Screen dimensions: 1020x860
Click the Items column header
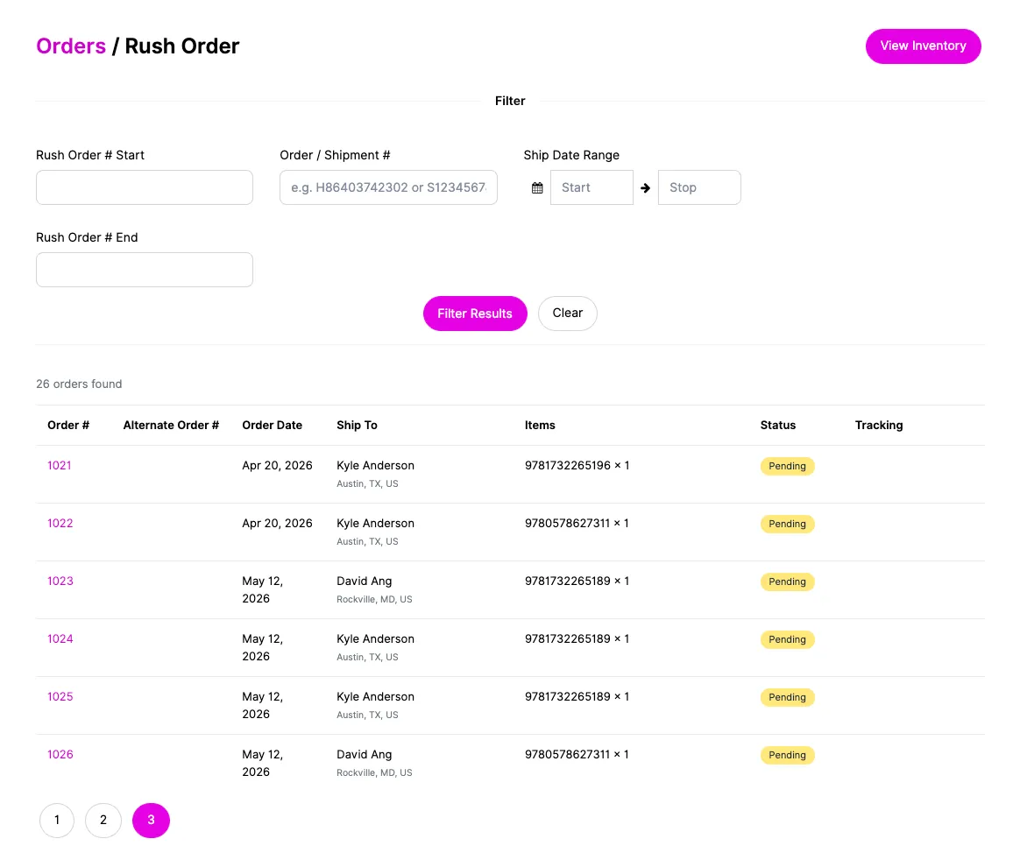click(540, 425)
